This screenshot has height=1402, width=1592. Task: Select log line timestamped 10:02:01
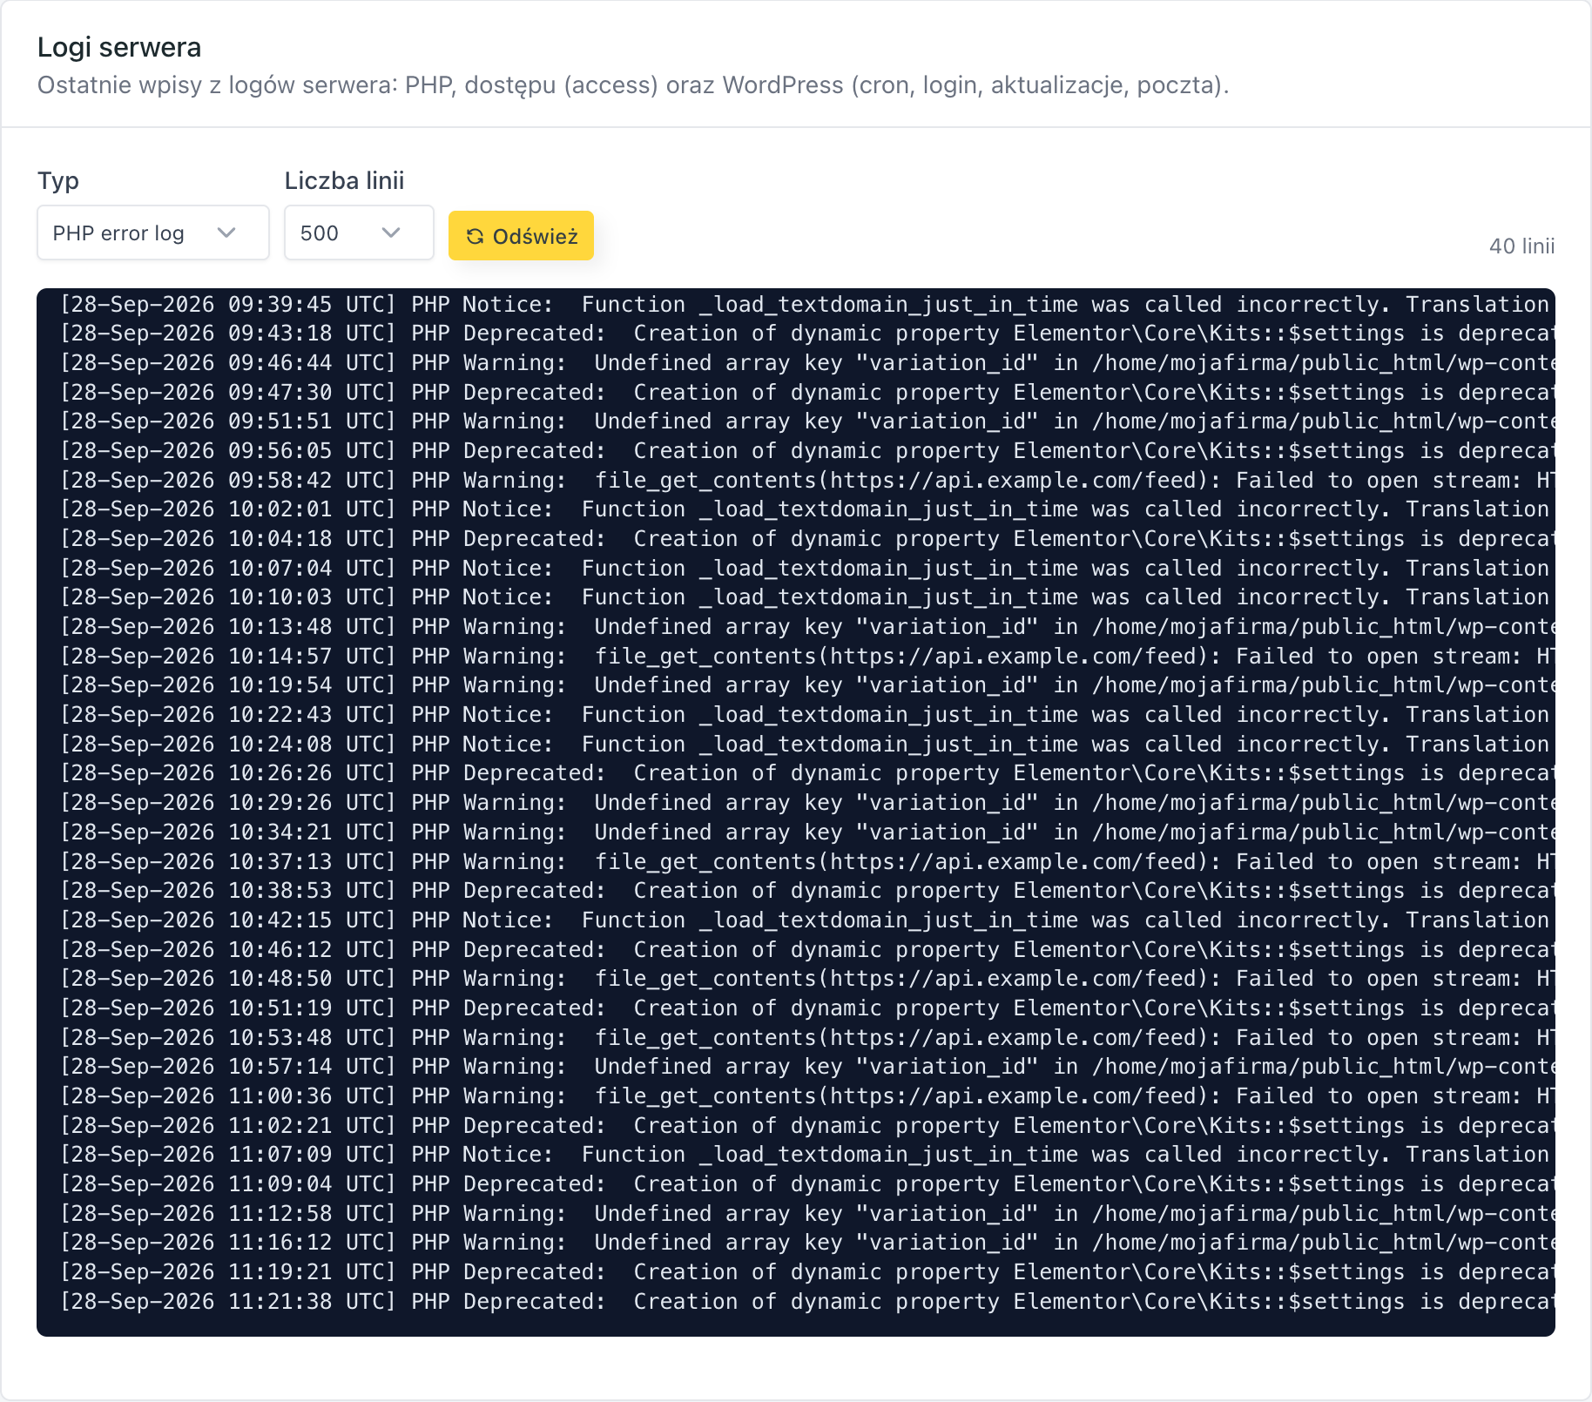pos(807,509)
